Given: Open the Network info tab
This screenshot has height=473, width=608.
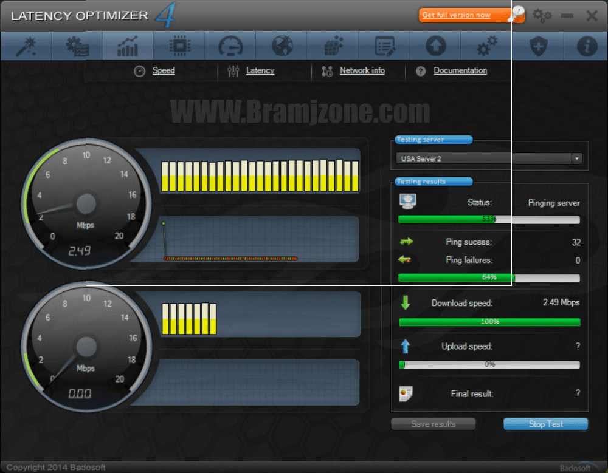Looking at the screenshot, I should (362, 70).
